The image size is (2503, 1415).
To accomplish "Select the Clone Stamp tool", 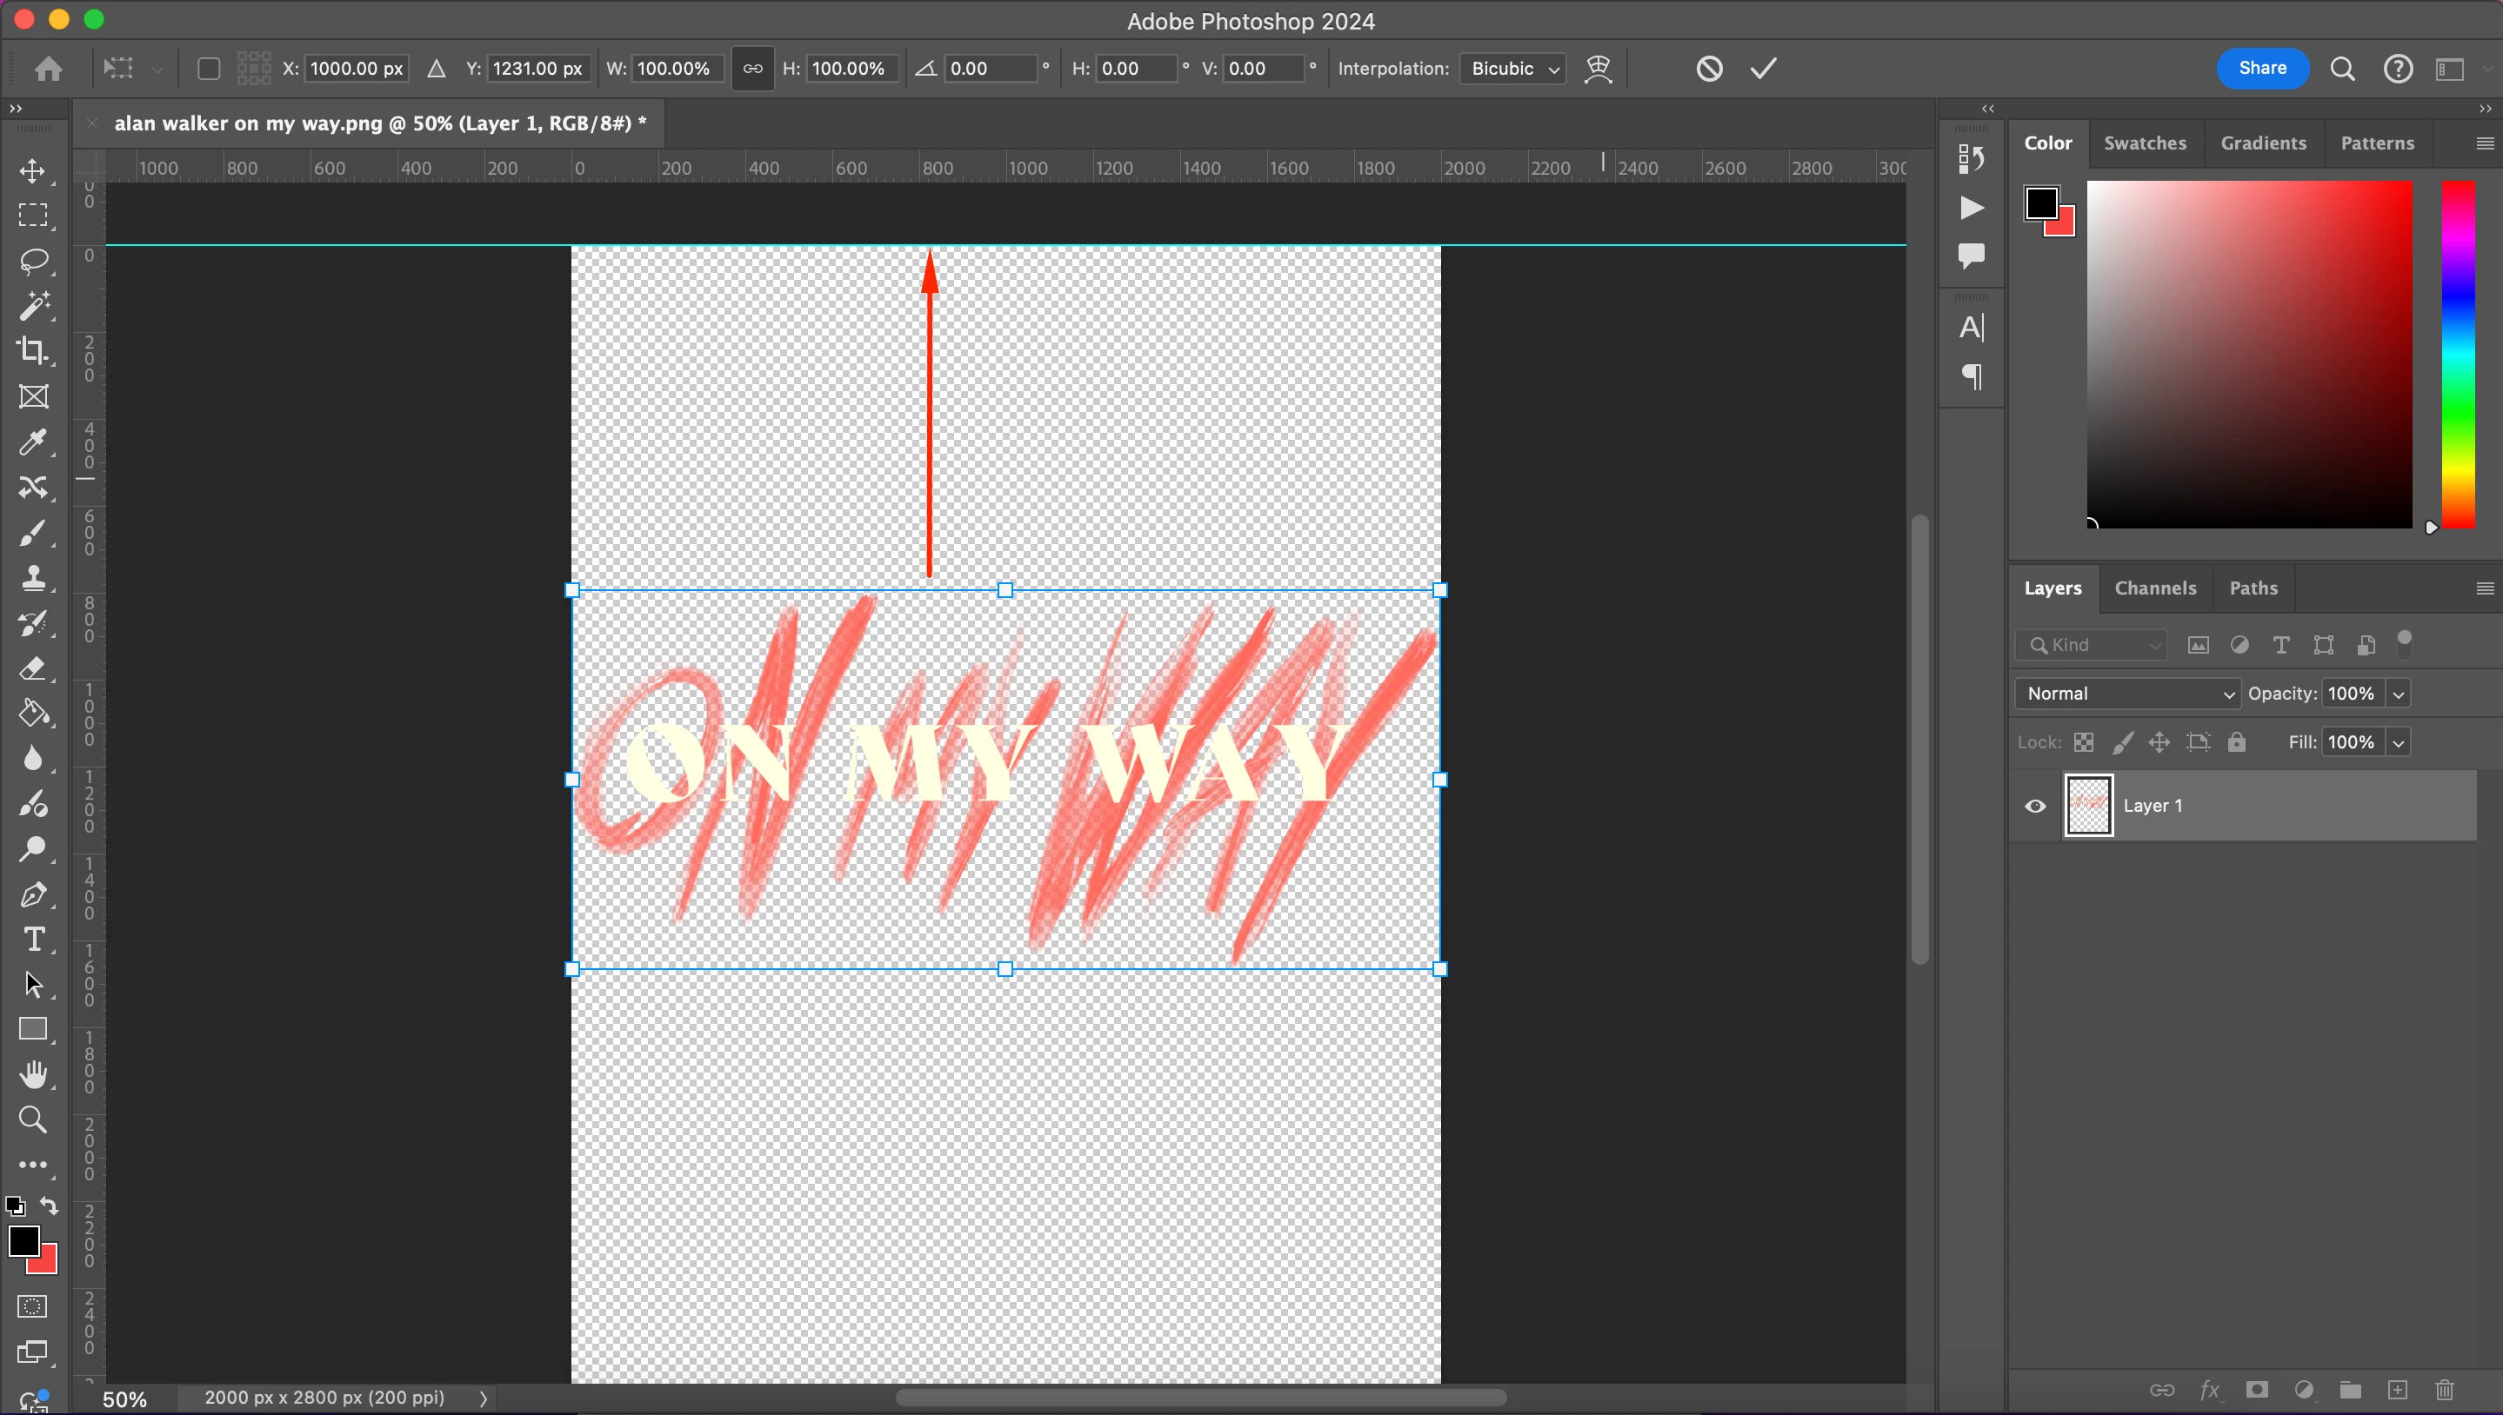I will point(32,578).
